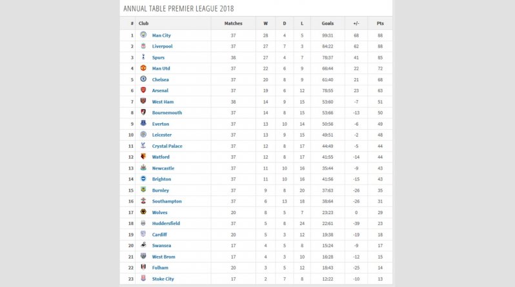The image size is (515, 287).
Task: Open the Southampton club link
Action: tap(167, 201)
